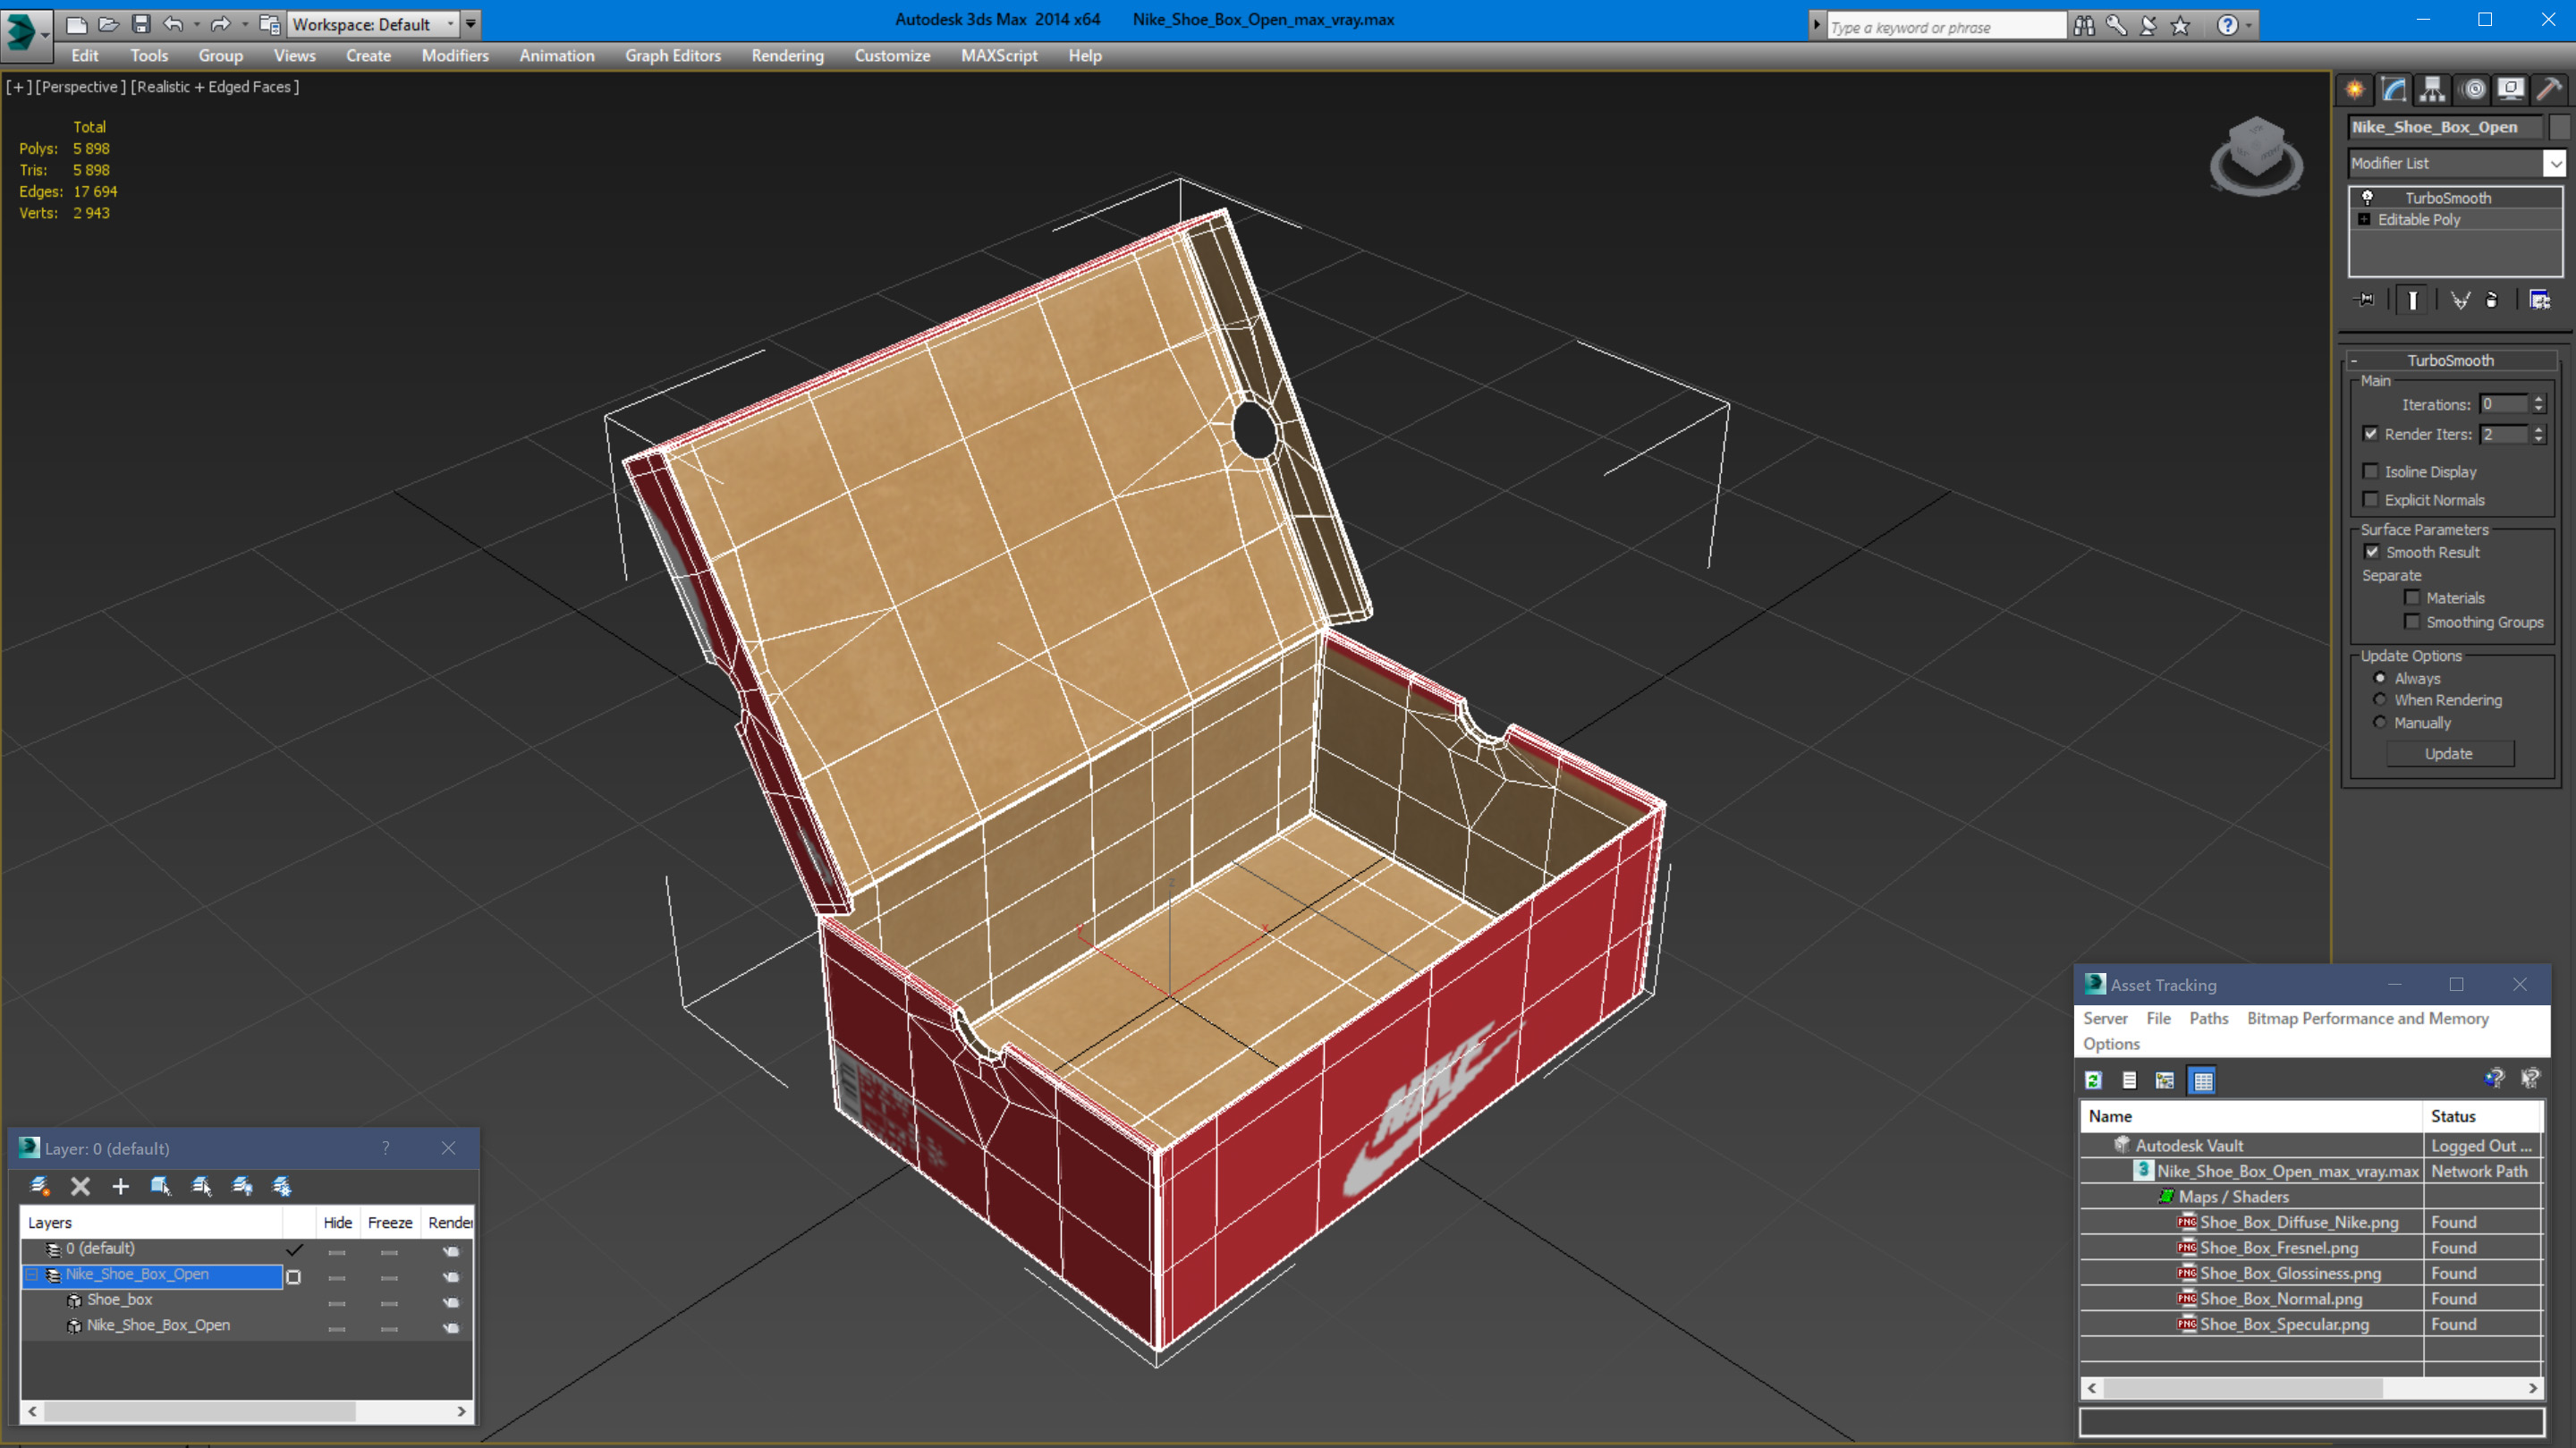
Task: Select the Always update option
Action: [2380, 678]
